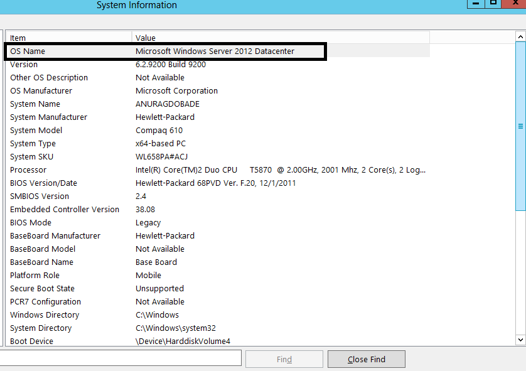Viewport: 526px width, 371px height.
Task: Click the value Compaq 610
Action: click(159, 131)
